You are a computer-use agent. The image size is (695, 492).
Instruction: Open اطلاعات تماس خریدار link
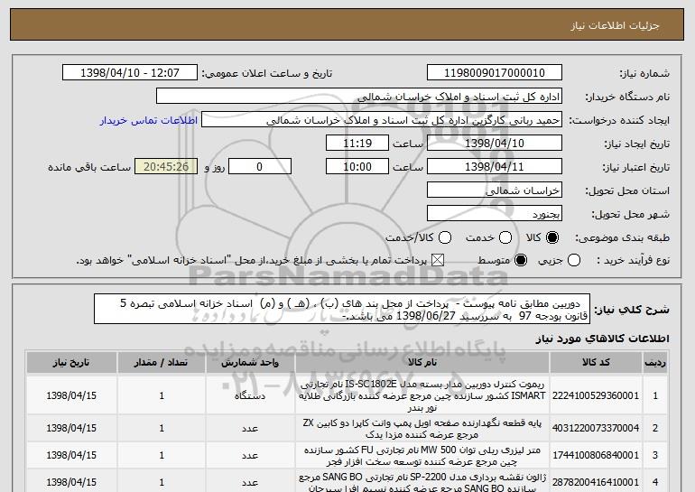(x=149, y=120)
